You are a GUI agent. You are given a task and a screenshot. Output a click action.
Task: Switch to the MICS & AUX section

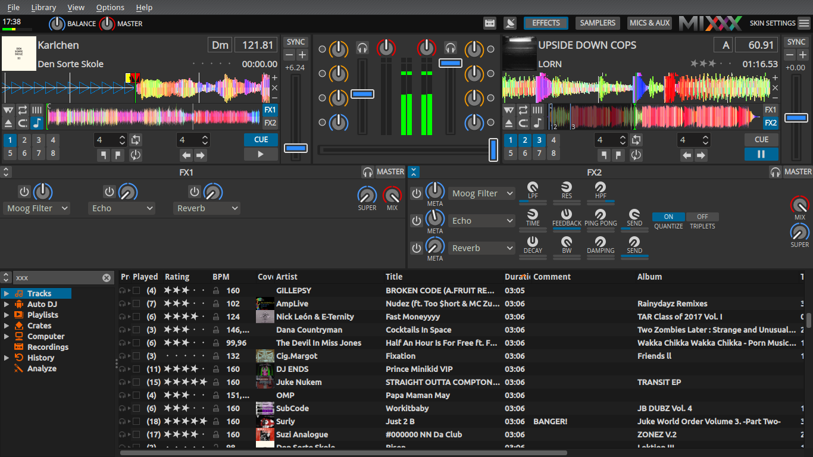pyautogui.click(x=649, y=23)
